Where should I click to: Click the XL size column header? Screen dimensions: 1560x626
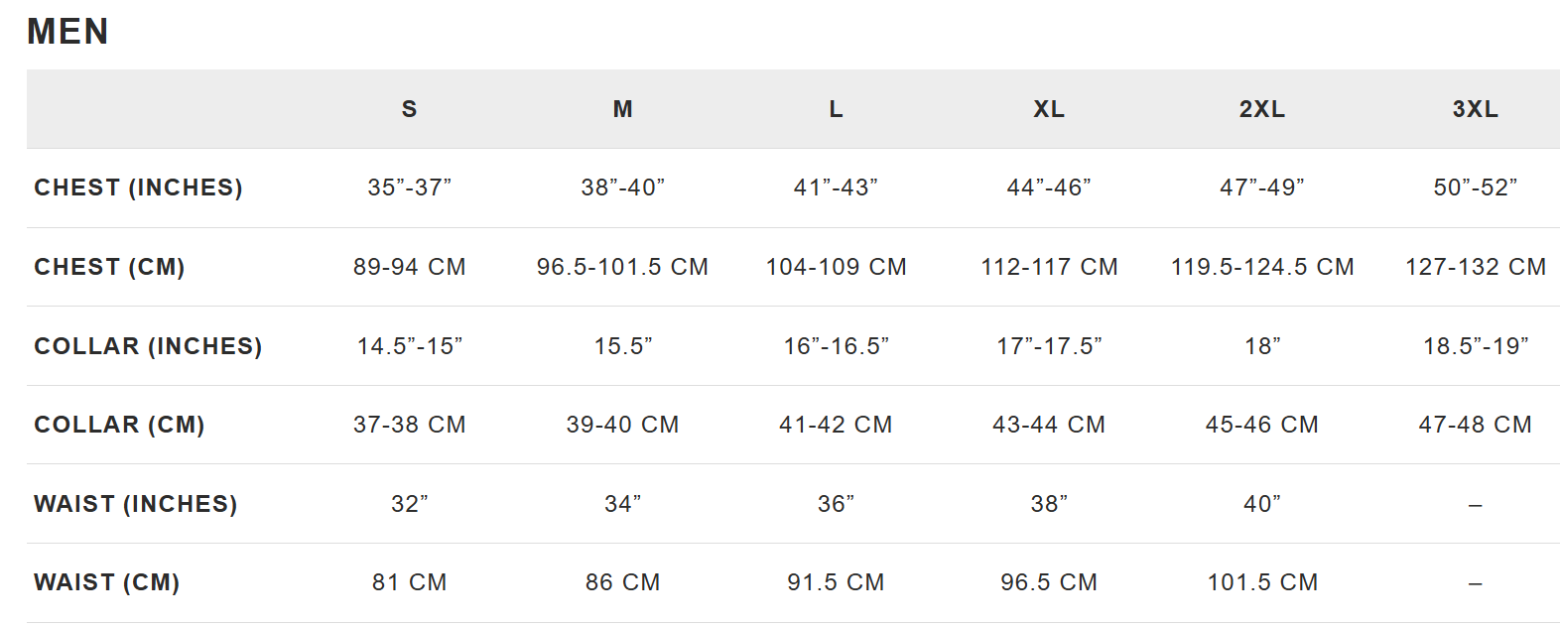(1049, 109)
